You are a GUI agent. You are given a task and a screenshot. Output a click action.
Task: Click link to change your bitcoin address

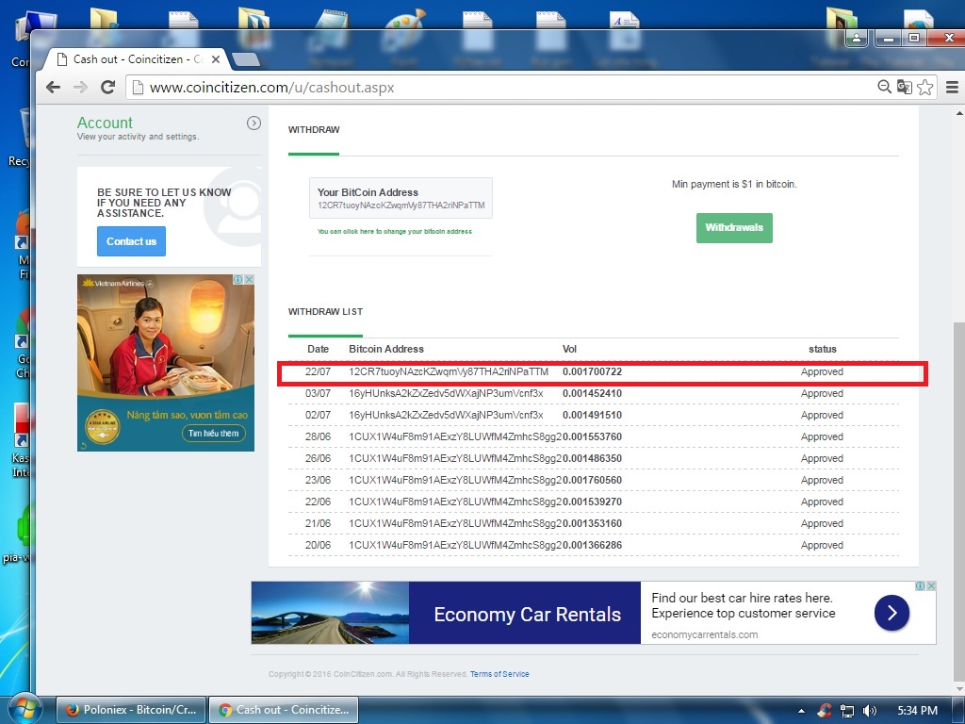[395, 232]
